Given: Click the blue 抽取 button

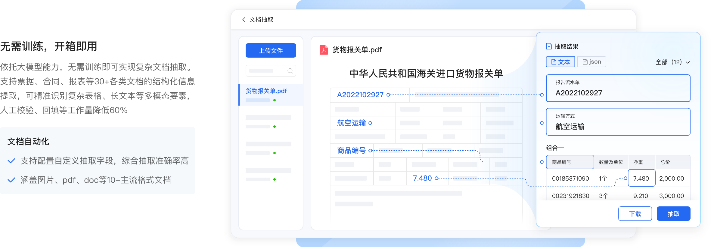Looking at the screenshot, I should 674,214.
